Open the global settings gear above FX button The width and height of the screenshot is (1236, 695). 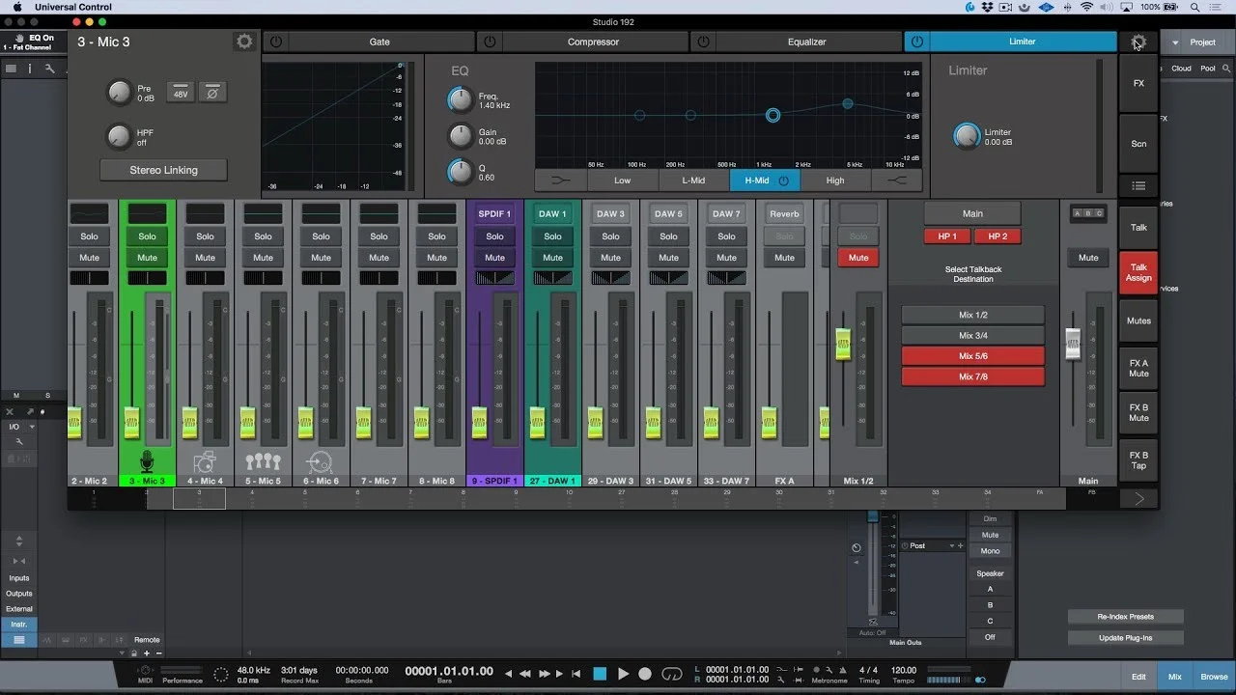[1138, 42]
